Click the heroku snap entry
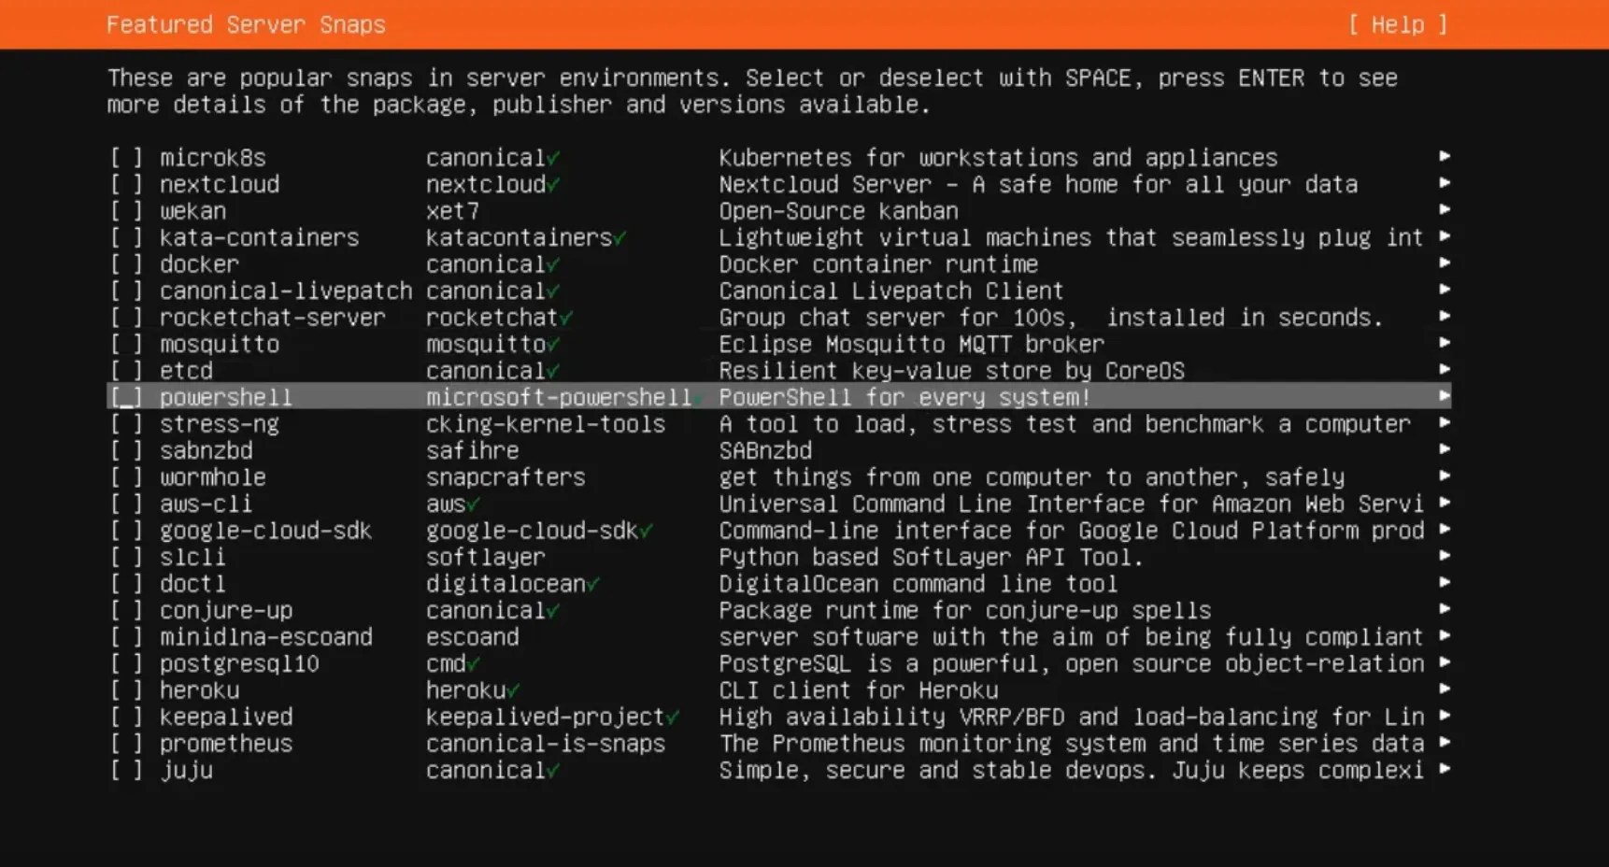This screenshot has height=867, width=1609. click(199, 690)
